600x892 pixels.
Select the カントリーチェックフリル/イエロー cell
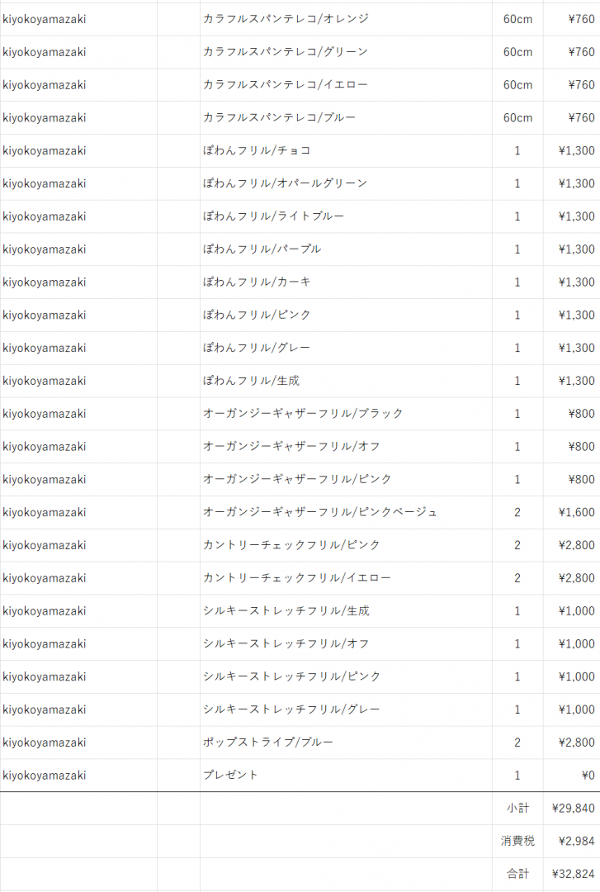pyautogui.click(x=346, y=578)
